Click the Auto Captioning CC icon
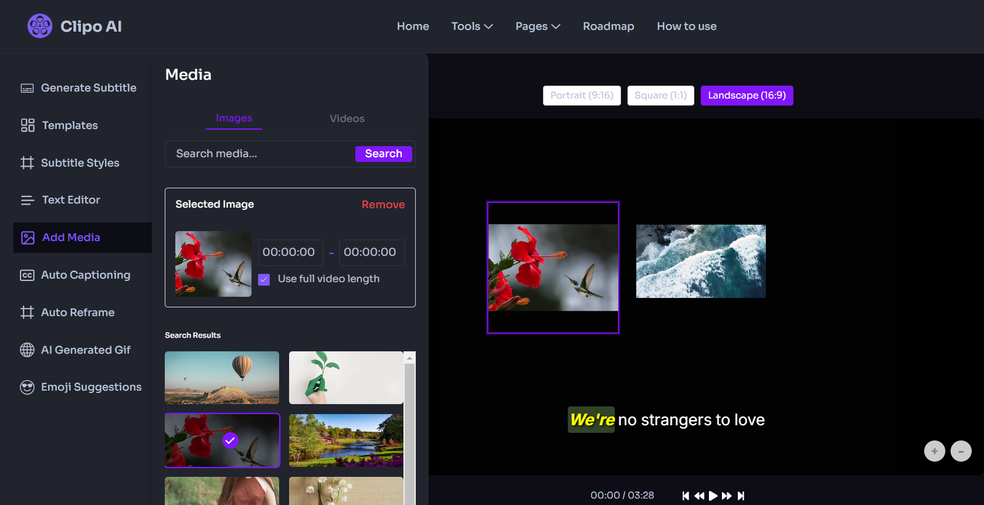Screen dimensions: 984x505 27,275
